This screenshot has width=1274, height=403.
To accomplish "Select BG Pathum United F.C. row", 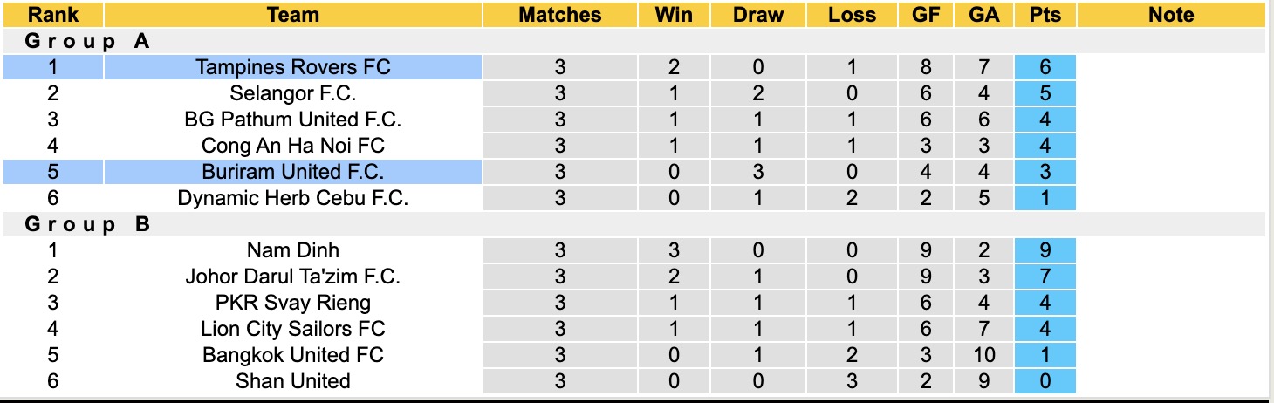I will tap(293, 120).
